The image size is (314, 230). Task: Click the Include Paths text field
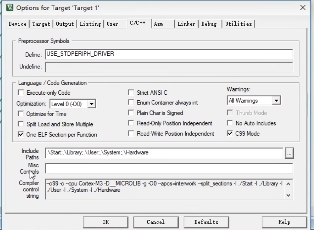coord(164,153)
